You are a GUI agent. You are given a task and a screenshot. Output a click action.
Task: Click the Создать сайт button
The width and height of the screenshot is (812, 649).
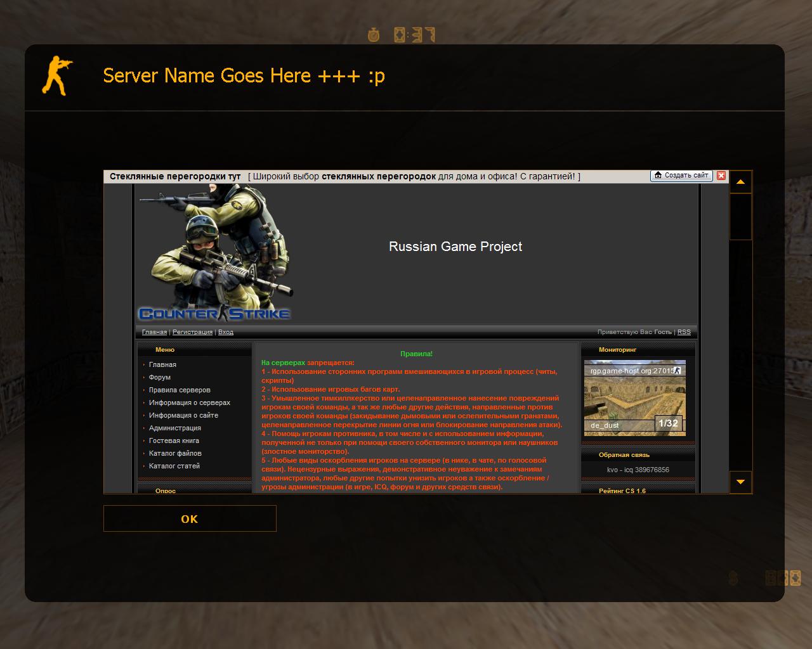point(681,176)
